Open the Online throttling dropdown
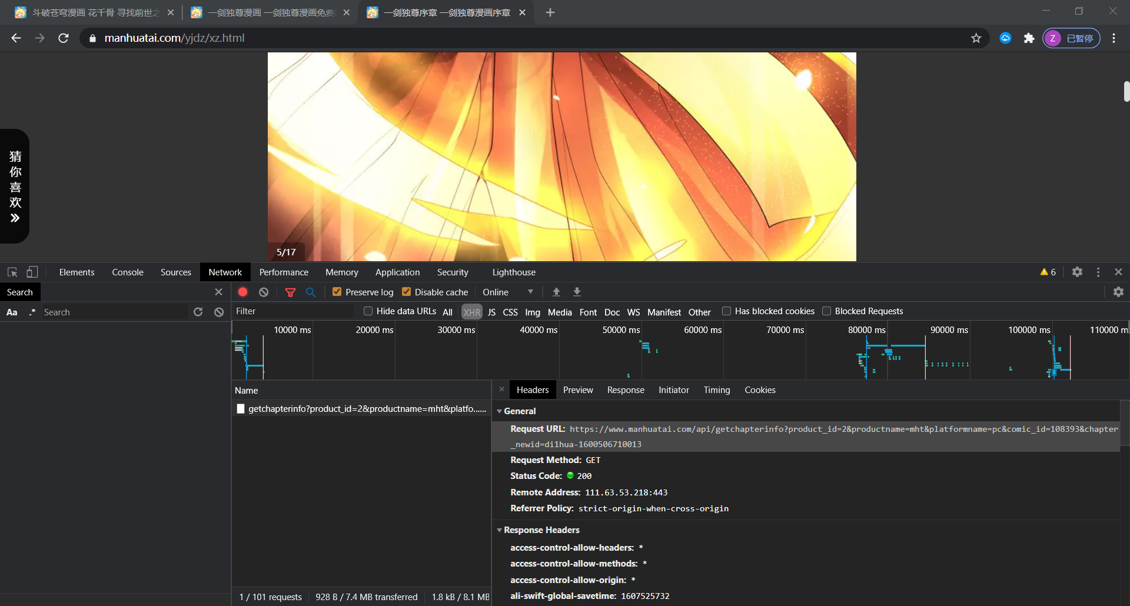This screenshot has width=1130, height=606. [508, 292]
